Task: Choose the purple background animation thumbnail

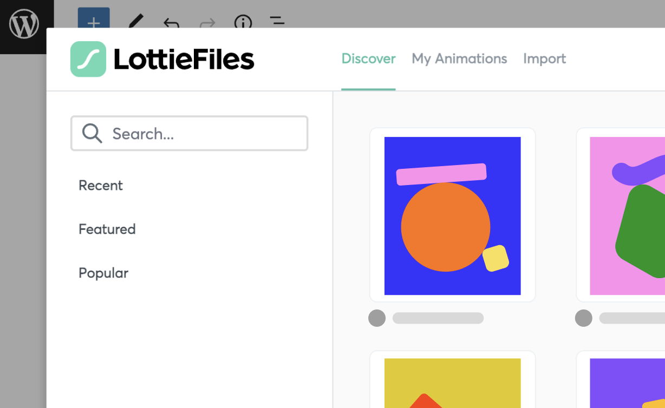Action: (x=627, y=383)
